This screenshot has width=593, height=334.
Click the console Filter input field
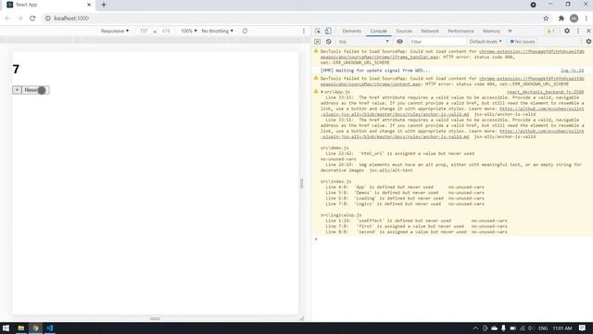[x=437, y=42]
